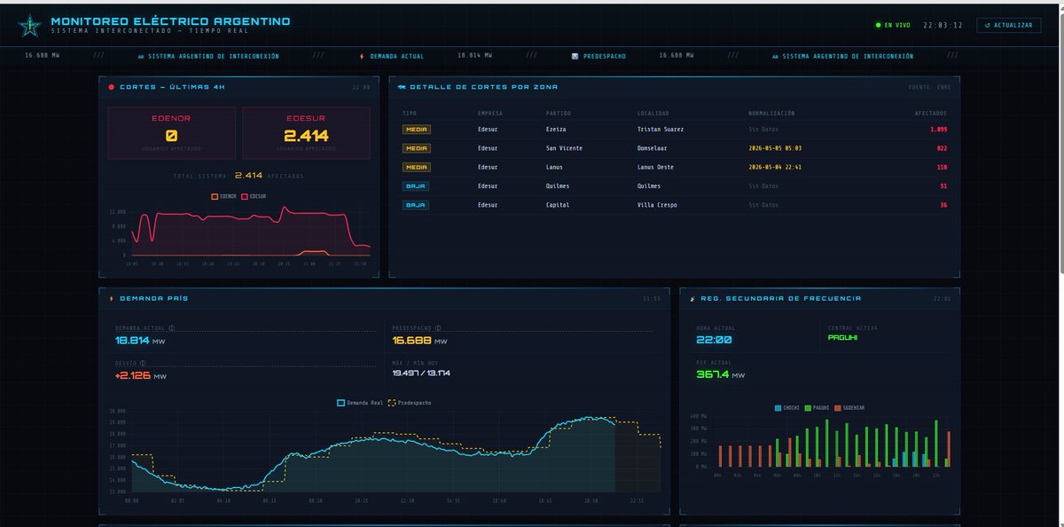The image size is (1064, 527).
Task: Click the chart icon beside ticker PREDESPACHO
Action: click(x=575, y=56)
